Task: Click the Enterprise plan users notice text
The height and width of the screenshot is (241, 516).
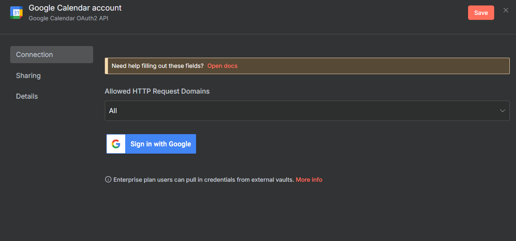Action: pyautogui.click(x=203, y=180)
